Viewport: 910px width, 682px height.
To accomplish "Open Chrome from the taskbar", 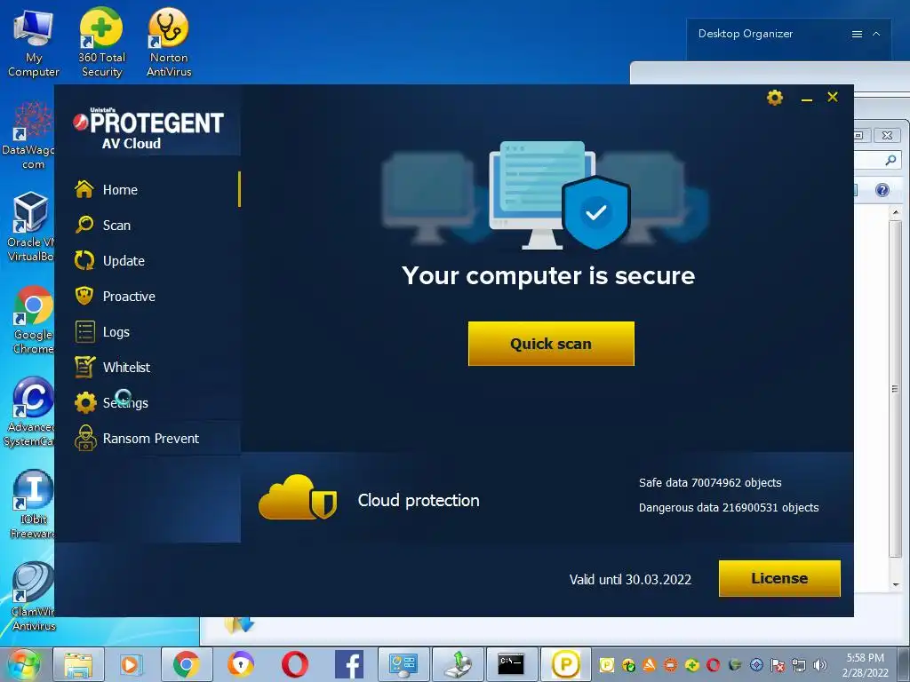I will pos(186,664).
